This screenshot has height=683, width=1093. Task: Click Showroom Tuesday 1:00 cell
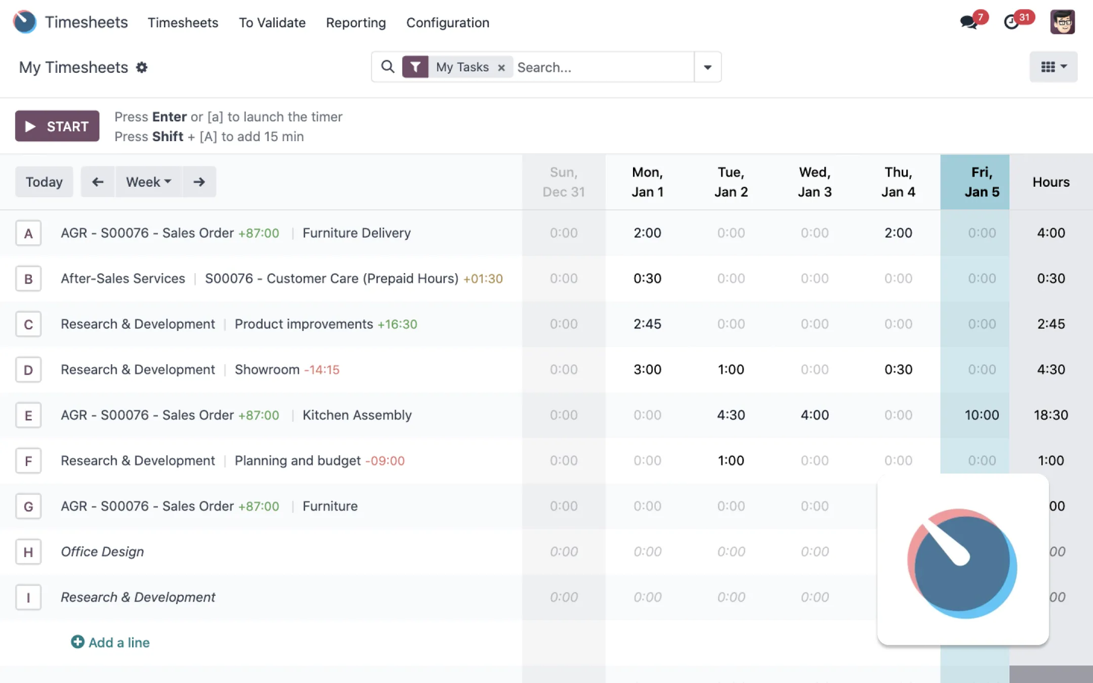731,369
